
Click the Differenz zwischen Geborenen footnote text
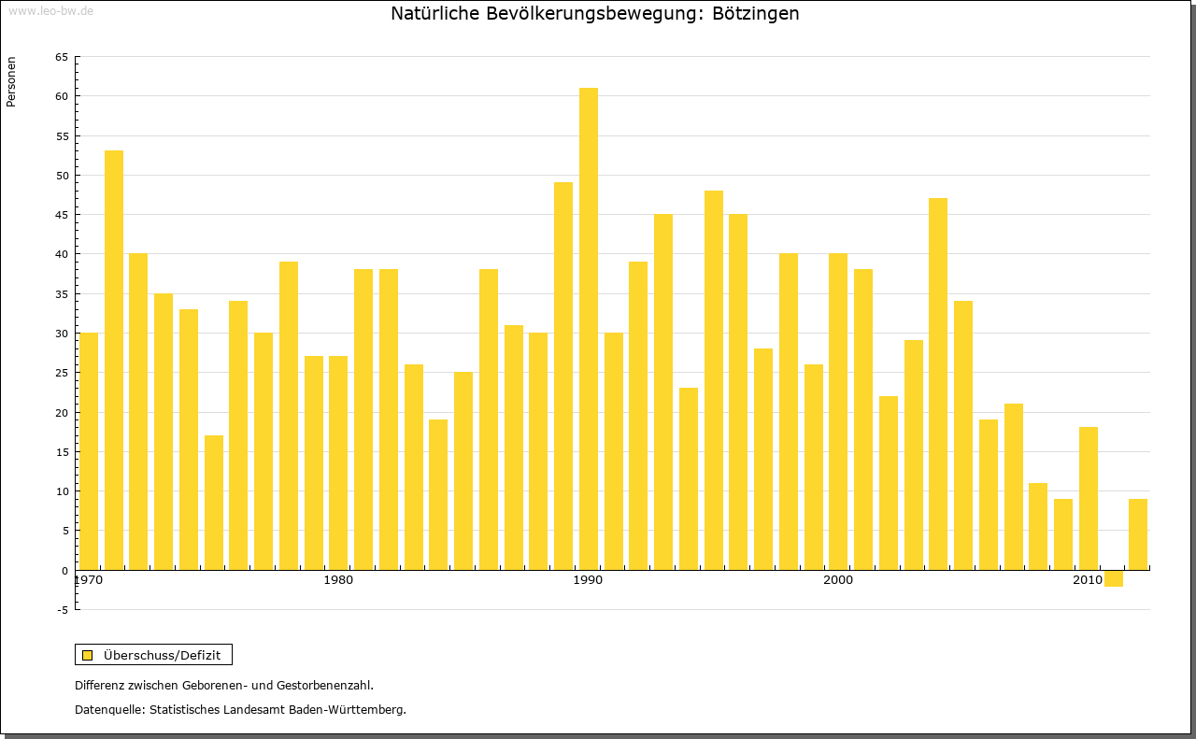point(223,685)
